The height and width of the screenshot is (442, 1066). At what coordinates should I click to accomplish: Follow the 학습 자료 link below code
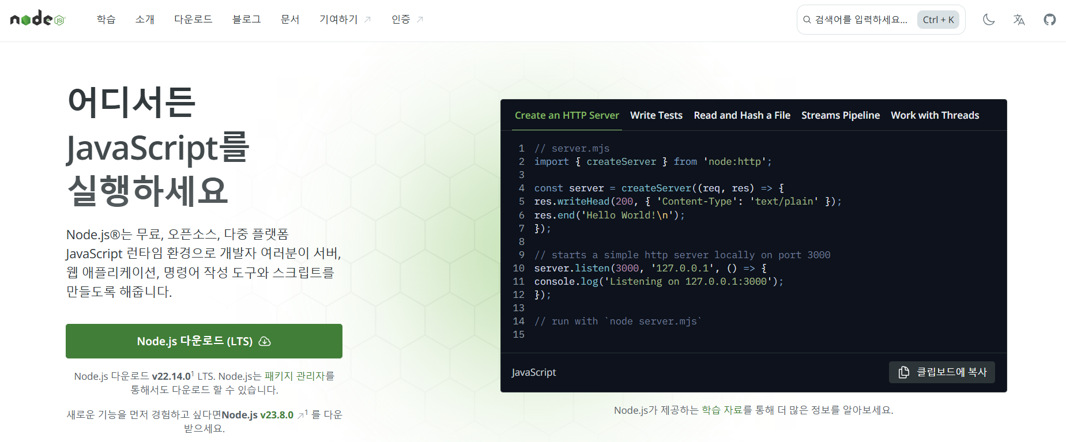coord(722,410)
